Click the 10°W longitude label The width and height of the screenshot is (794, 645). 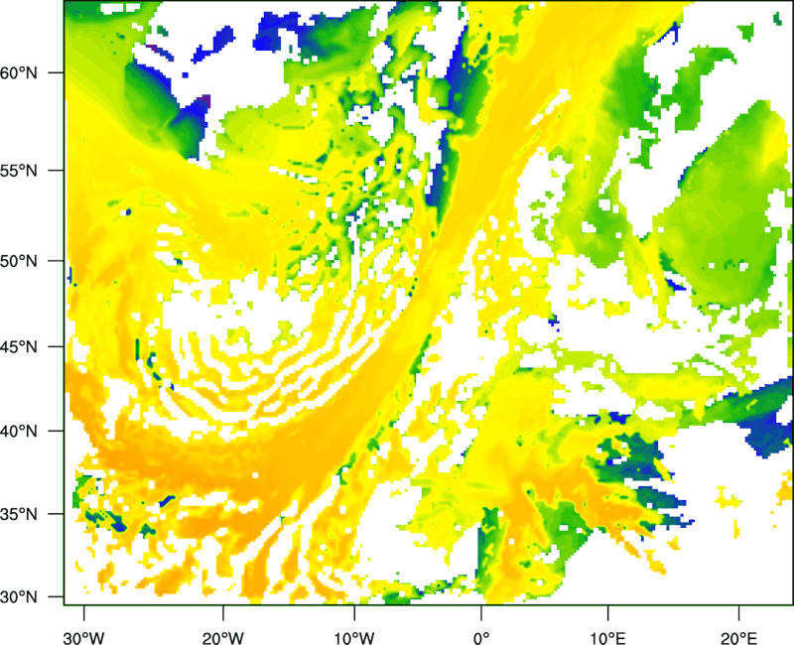(354, 638)
